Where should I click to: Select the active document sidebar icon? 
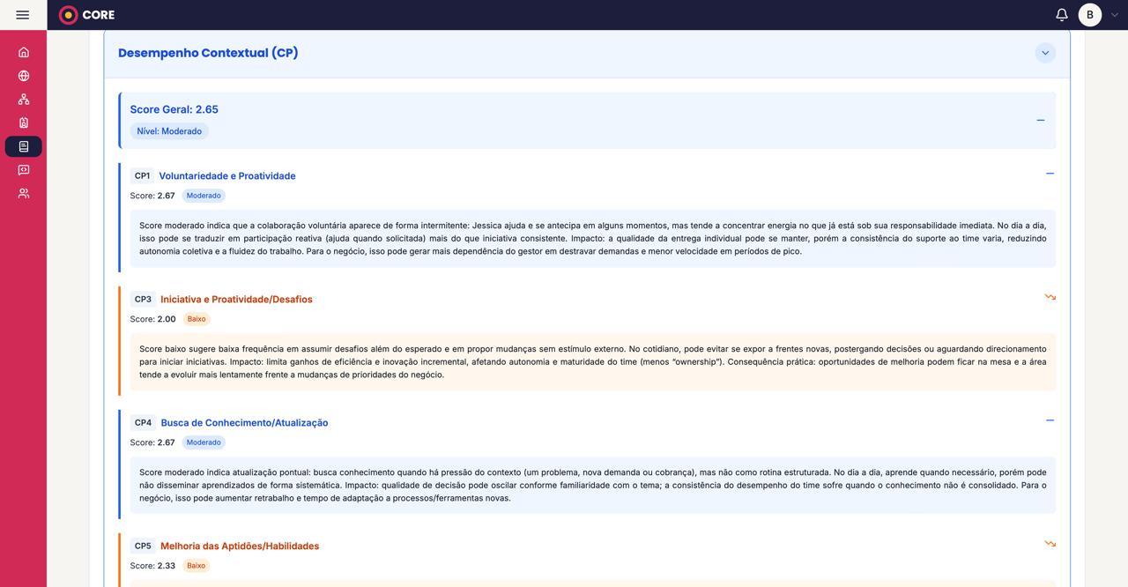24,146
